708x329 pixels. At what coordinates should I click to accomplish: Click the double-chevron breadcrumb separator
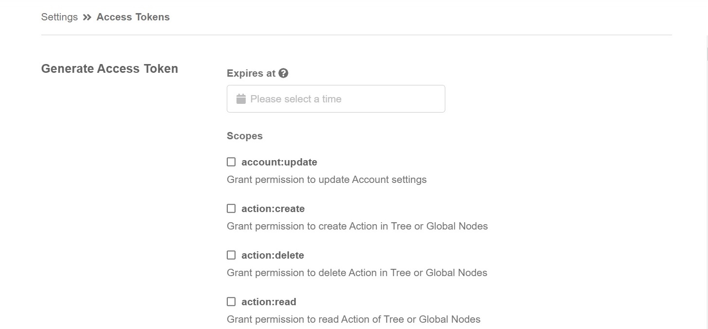click(87, 17)
